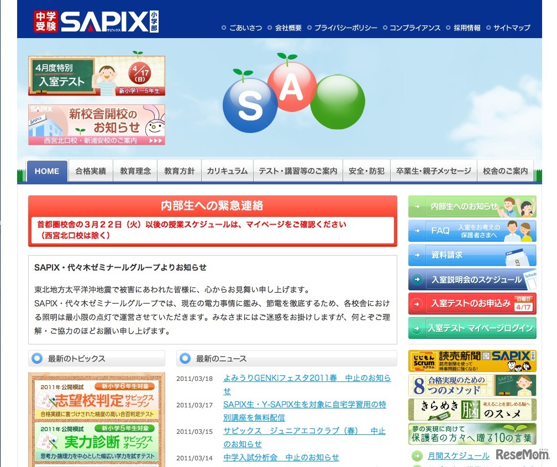This screenshot has width=557, height=467.
Task: Open サピックス ジュニアエコクラブ 中止のお知らせ link
Action: [304, 438]
